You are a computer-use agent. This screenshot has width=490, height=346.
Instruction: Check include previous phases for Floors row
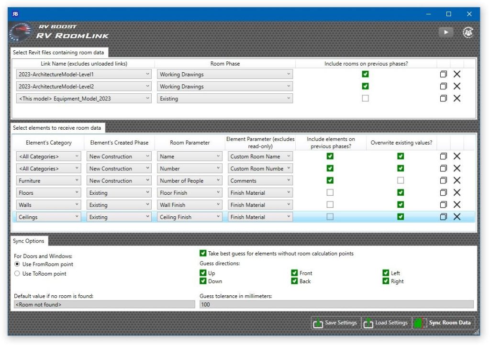pos(330,192)
